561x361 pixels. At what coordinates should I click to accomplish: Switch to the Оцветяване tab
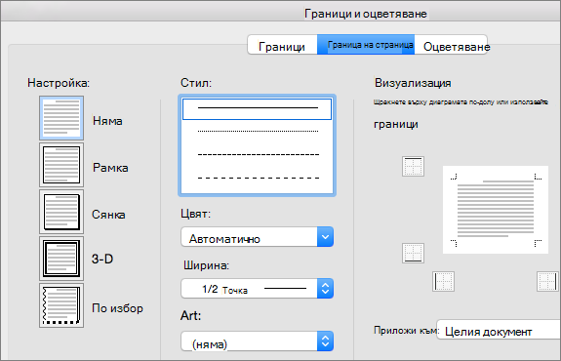pos(452,45)
